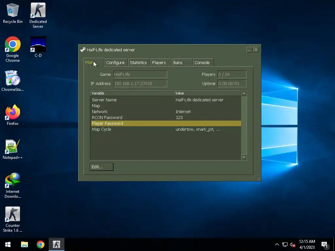Sort by the Value column header

[207, 93]
